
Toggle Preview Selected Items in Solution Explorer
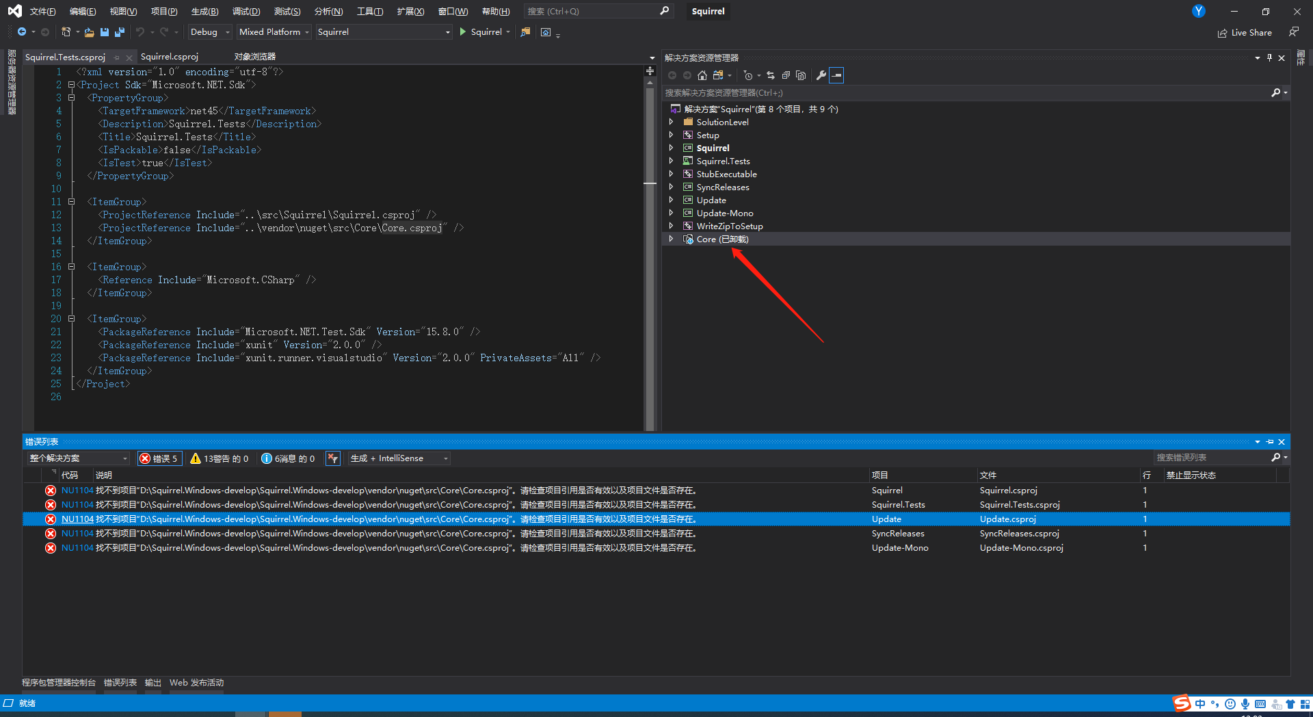tap(836, 75)
